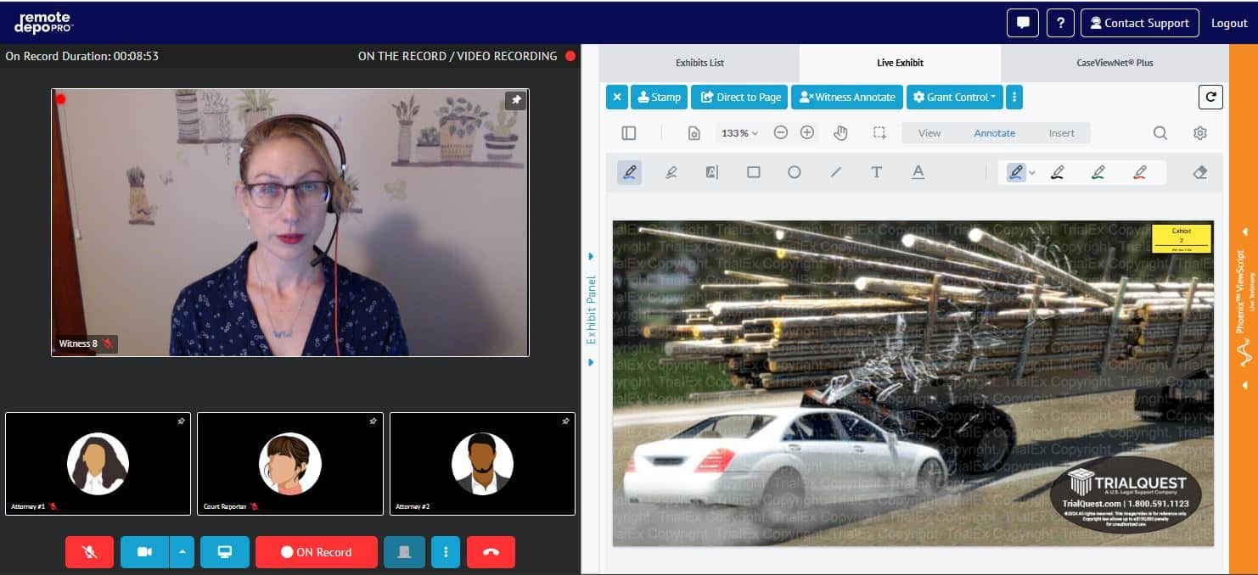Pin the Witness 8 video tile

515,100
